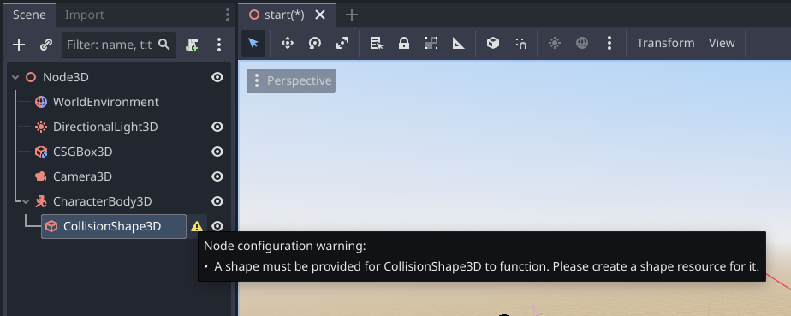This screenshot has height=316, width=791.
Task: Select the DirectionalLight3D node
Action: coord(105,127)
